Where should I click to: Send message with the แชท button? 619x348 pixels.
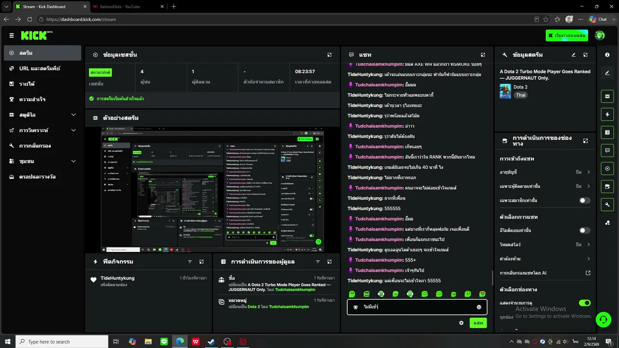tap(478, 323)
